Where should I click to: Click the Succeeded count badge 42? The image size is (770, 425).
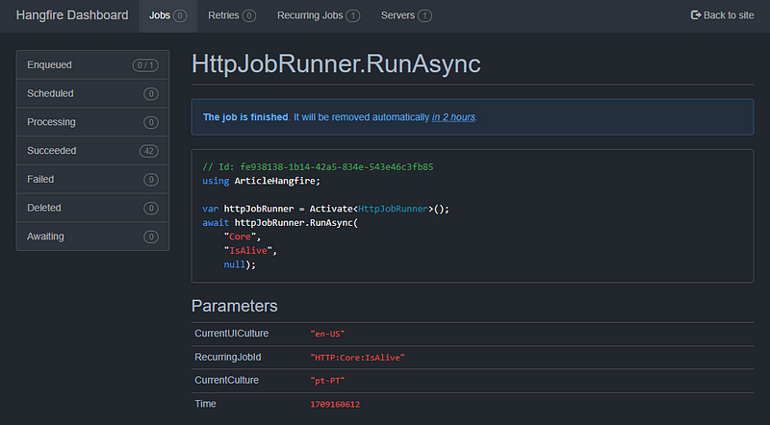point(149,151)
